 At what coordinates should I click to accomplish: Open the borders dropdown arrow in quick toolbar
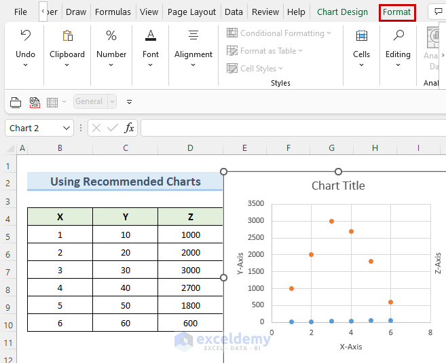click(x=64, y=101)
